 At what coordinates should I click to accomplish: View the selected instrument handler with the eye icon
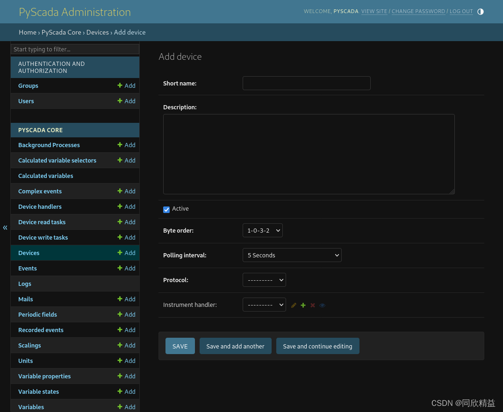[322, 305]
